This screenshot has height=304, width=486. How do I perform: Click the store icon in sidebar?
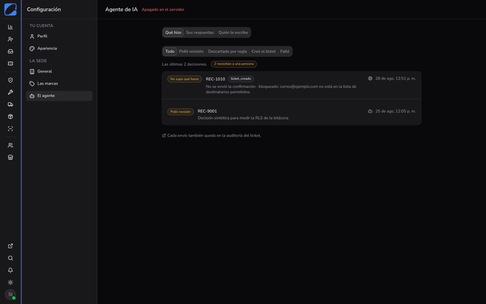10,157
